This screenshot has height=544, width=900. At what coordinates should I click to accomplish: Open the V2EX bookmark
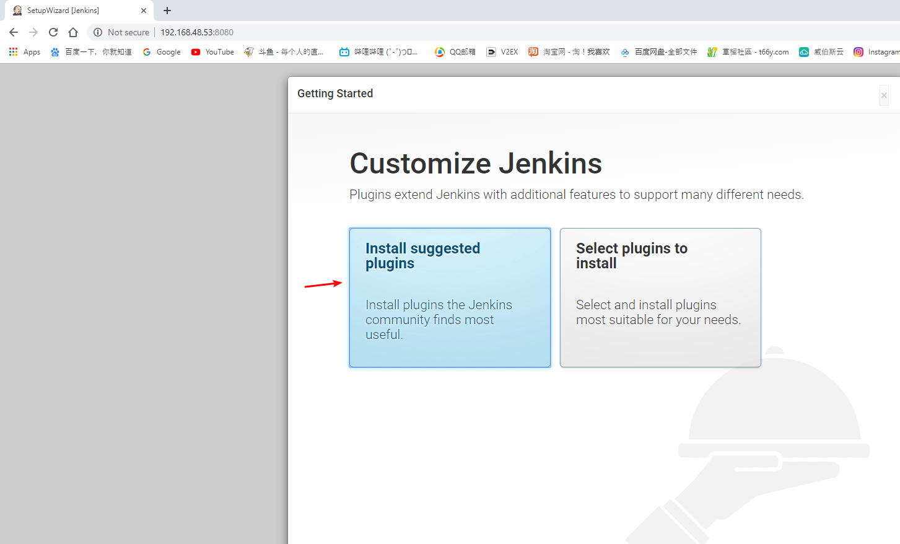[502, 52]
